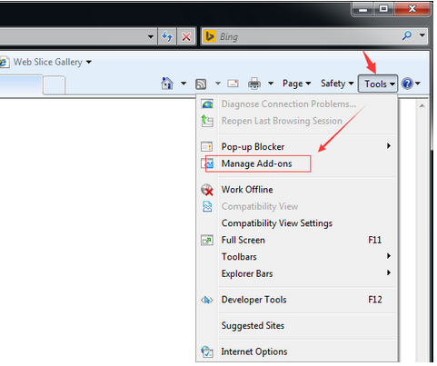Open Internet Options from menu
The width and height of the screenshot is (437, 366).
click(x=297, y=351)
